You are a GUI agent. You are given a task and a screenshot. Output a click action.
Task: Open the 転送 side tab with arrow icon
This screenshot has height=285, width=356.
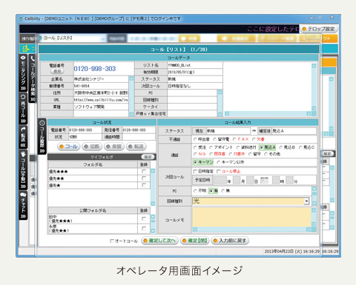[x=23, y=137]
